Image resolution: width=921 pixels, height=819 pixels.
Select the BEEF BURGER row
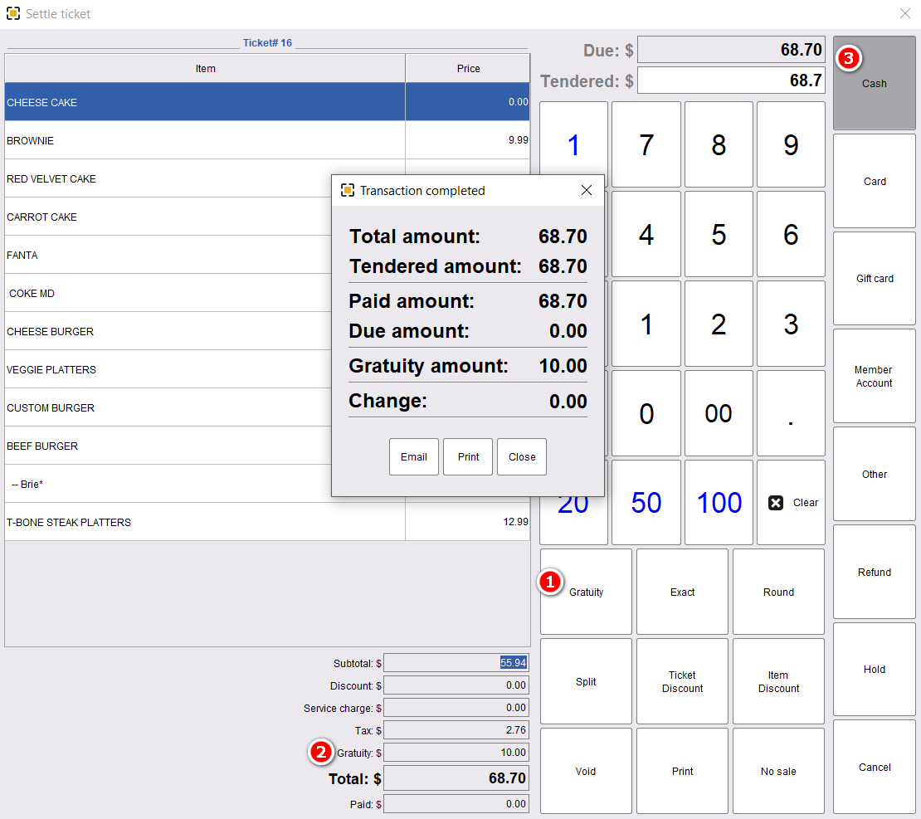click(168, 446)
